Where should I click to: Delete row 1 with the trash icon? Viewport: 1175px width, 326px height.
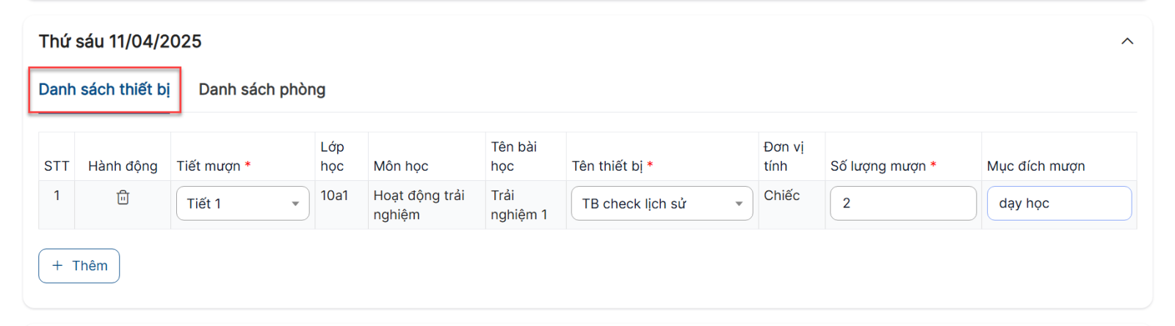coord(123,197)
